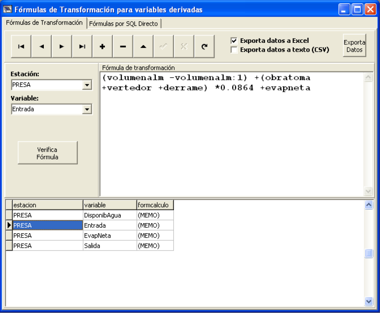Select the DisponibAgua row in grid
Viewport: 380px width, 313px height.
(x=103, y=215)
